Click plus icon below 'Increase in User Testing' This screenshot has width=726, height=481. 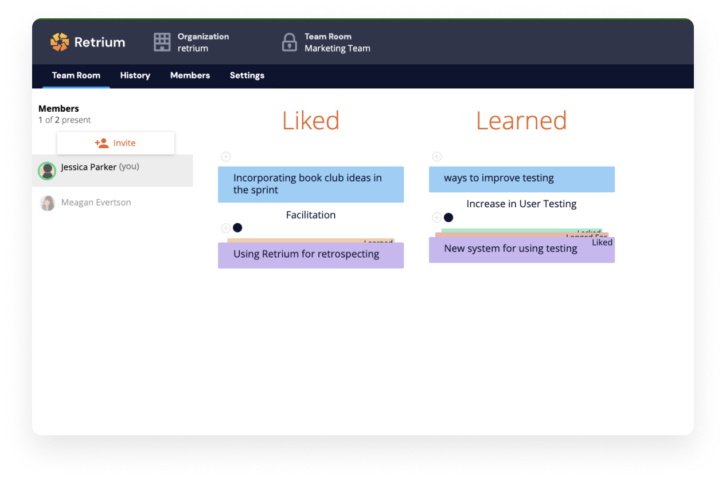tap(436, 217)
